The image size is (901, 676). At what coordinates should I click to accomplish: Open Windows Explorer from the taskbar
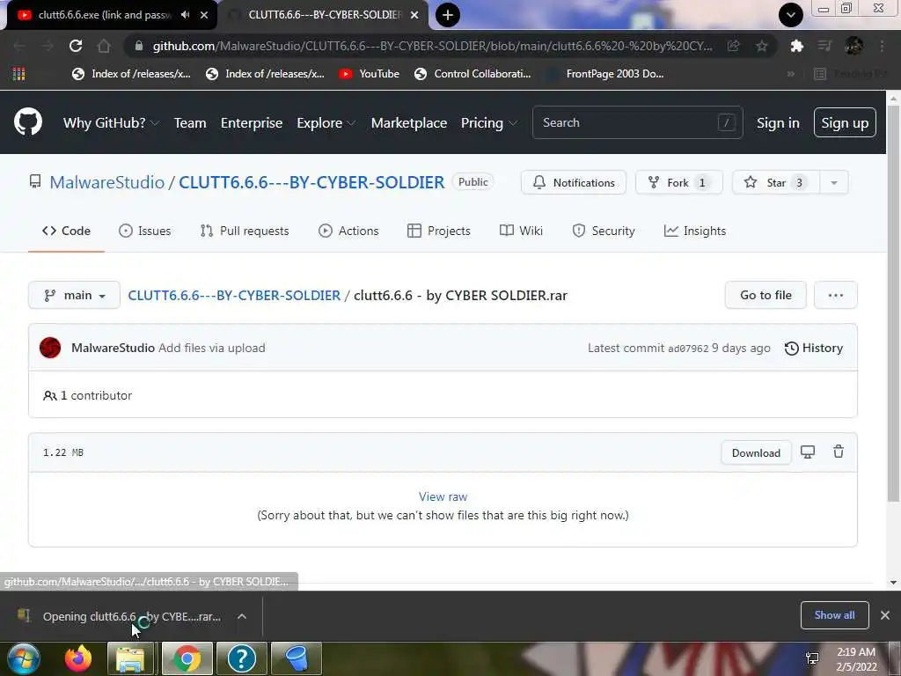click(x=130, y=658)
